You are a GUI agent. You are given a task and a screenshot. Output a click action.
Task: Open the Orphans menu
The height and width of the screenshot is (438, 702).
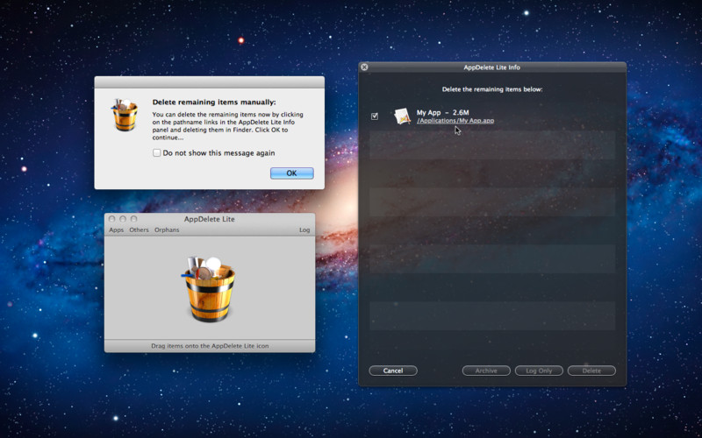coord(167,230)
